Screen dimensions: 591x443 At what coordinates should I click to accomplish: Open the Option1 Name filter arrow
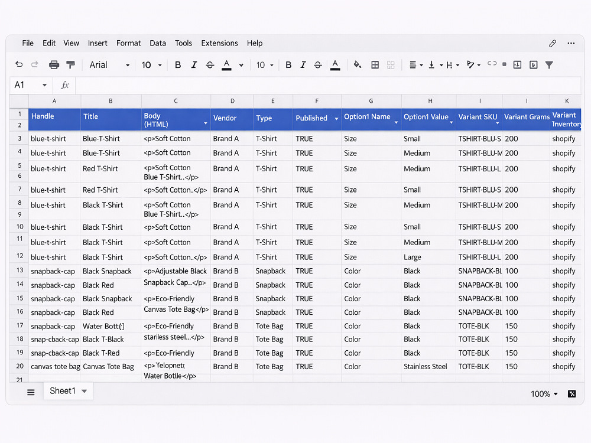[x=396, y=123]
